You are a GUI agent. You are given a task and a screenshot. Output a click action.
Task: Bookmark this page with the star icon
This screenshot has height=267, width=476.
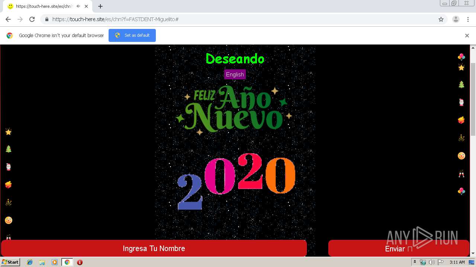pos(441,19)
